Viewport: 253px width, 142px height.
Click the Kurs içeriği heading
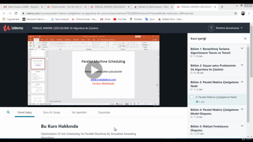coord(198,39)
